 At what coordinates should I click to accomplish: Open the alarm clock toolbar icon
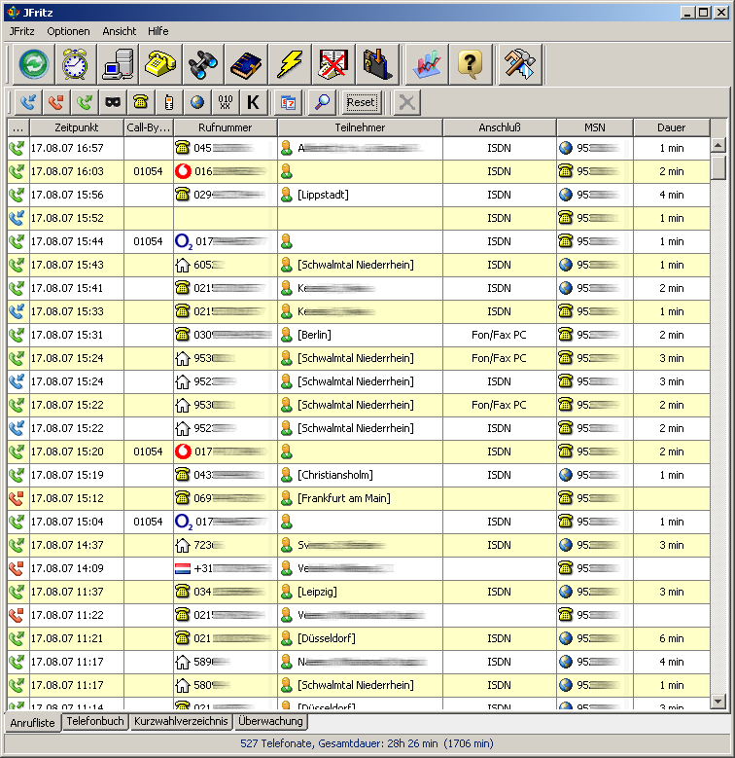76,64
